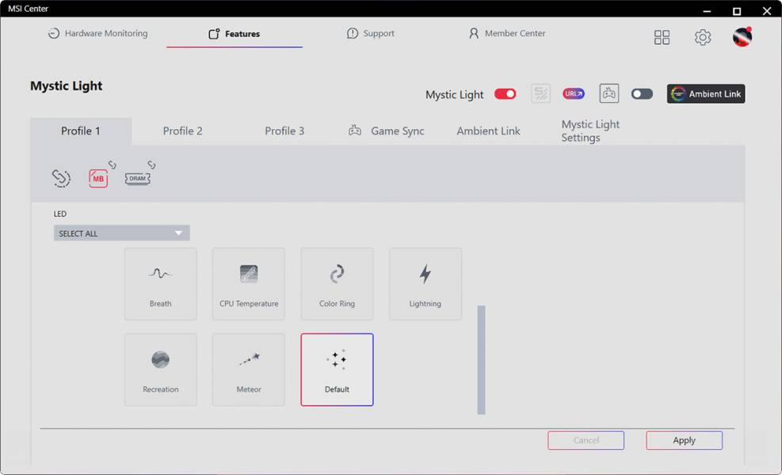Open the LED Select All dropdown

click(x=122, y=234)
